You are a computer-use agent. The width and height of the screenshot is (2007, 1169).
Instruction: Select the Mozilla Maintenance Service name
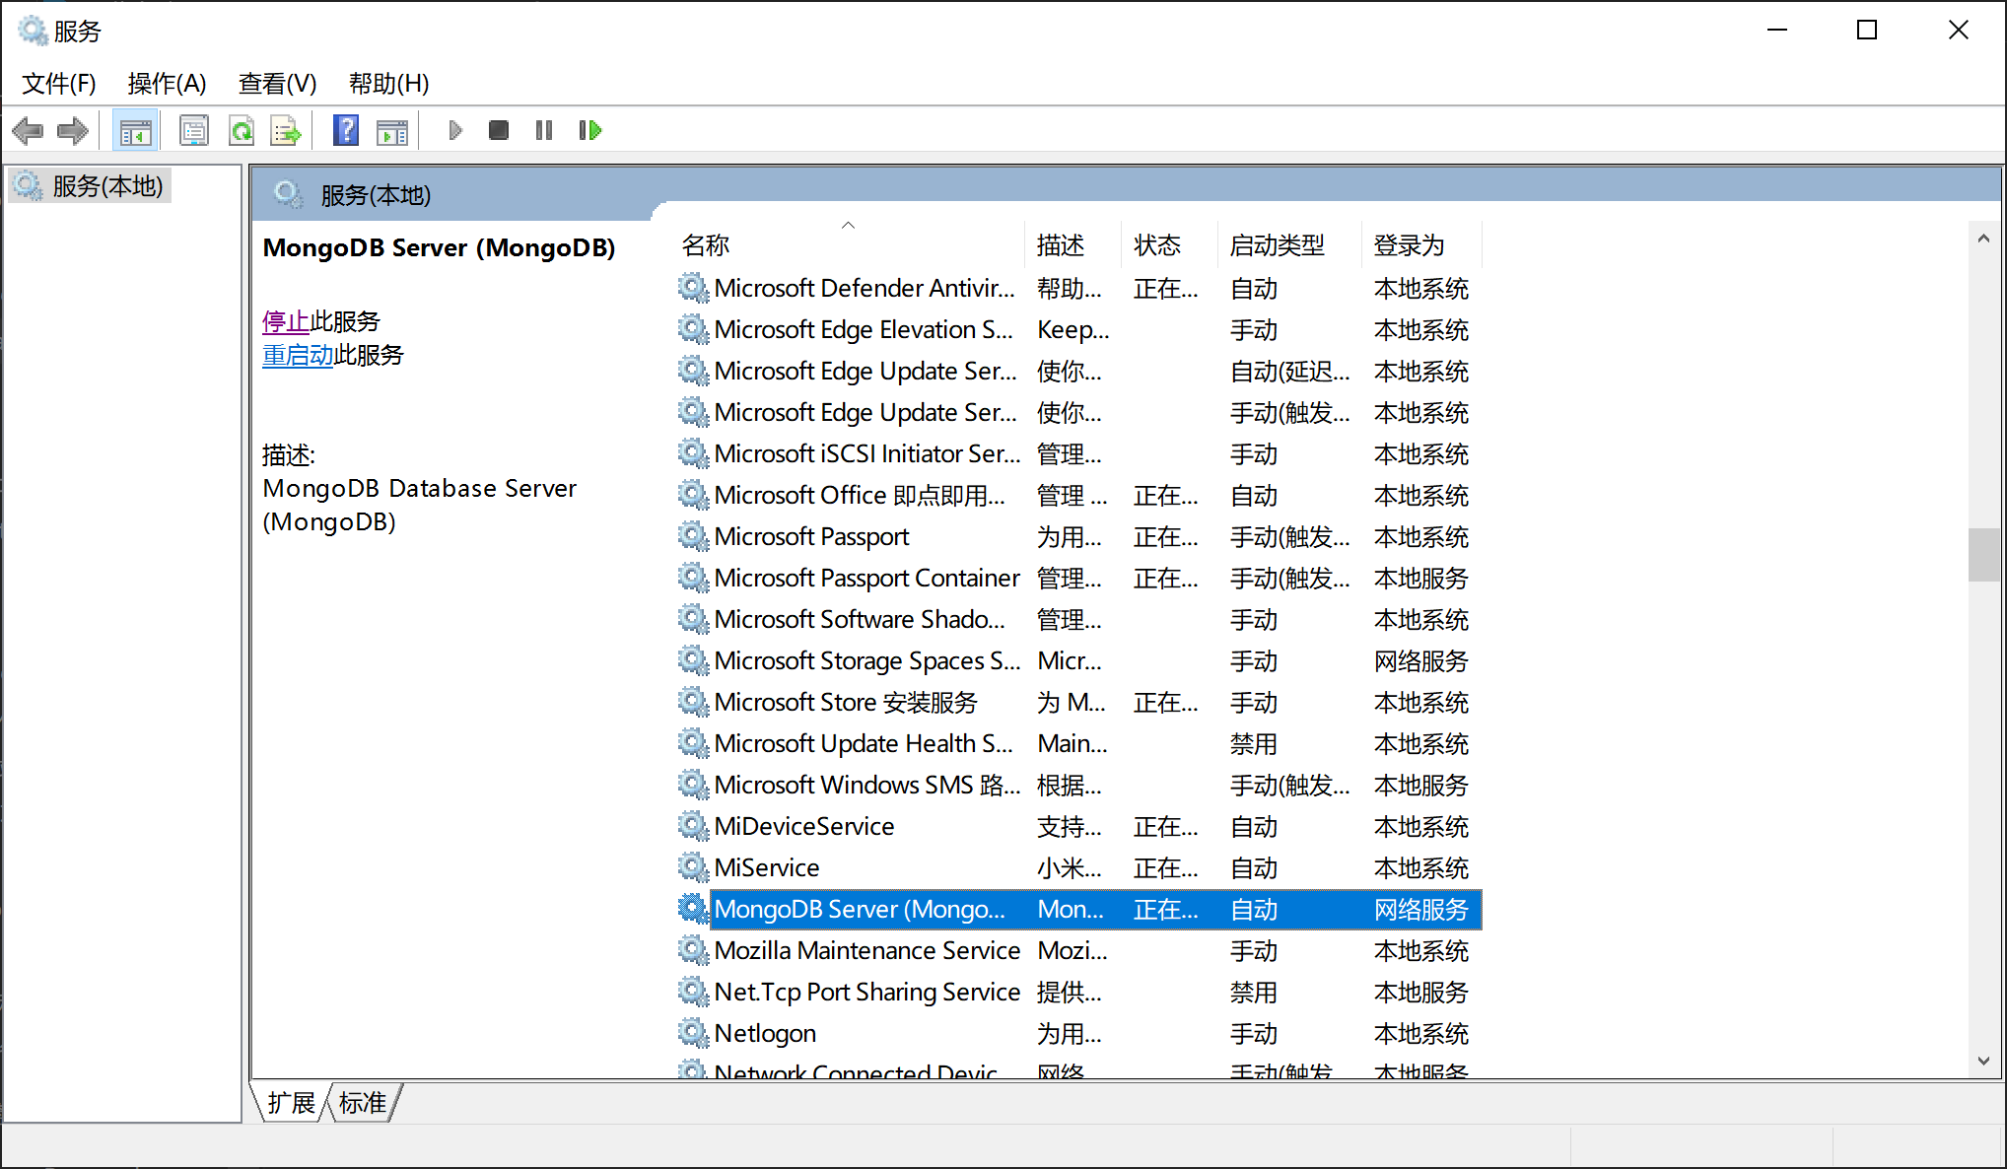tap(866, 950)
